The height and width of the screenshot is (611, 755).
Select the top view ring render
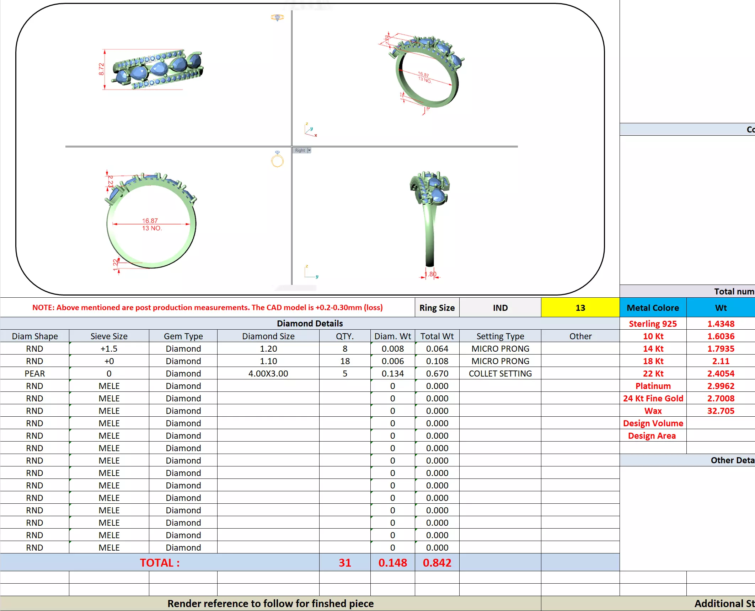[158, 69]
